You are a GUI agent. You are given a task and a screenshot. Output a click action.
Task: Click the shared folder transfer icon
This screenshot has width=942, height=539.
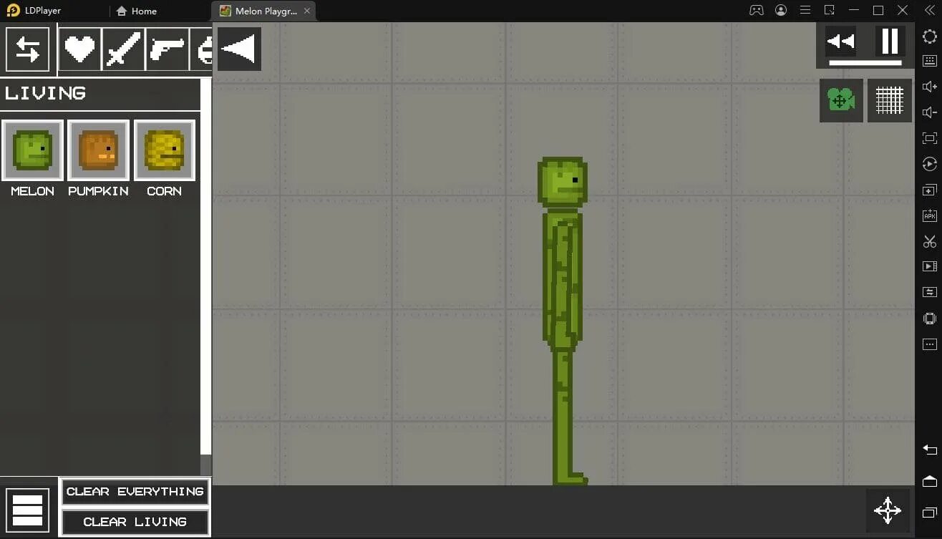coord(930,292)
